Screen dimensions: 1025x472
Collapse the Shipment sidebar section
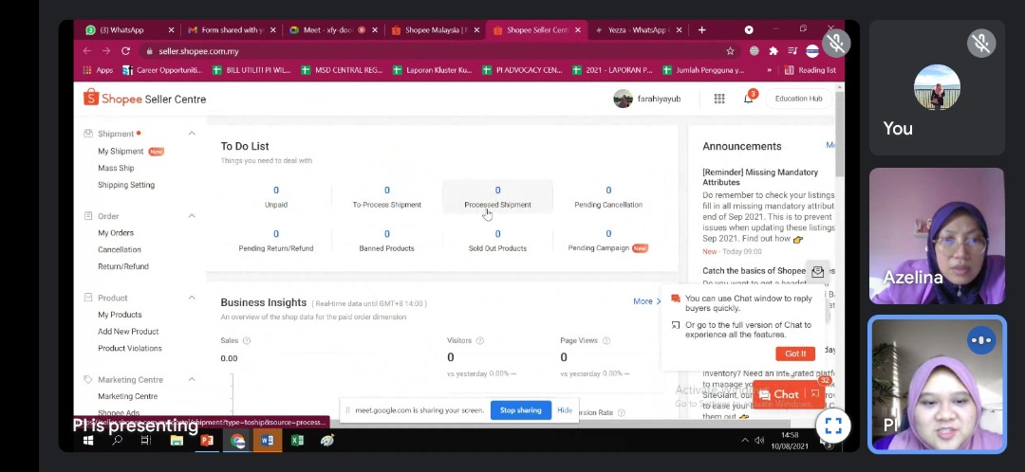[192, 134]
